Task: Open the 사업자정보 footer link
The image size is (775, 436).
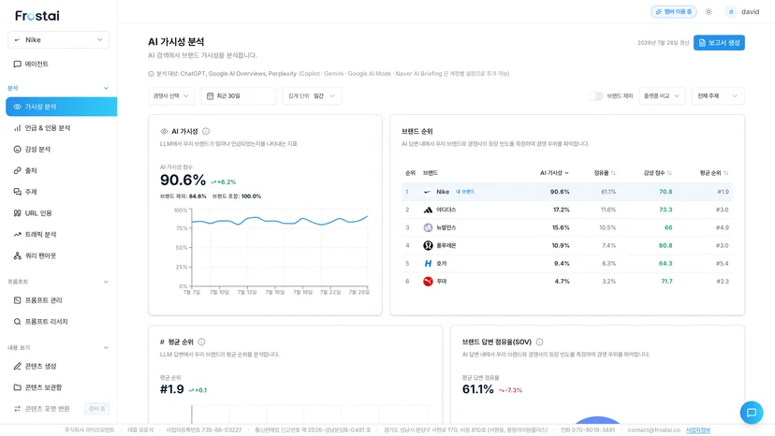Action: click(697, 430)
